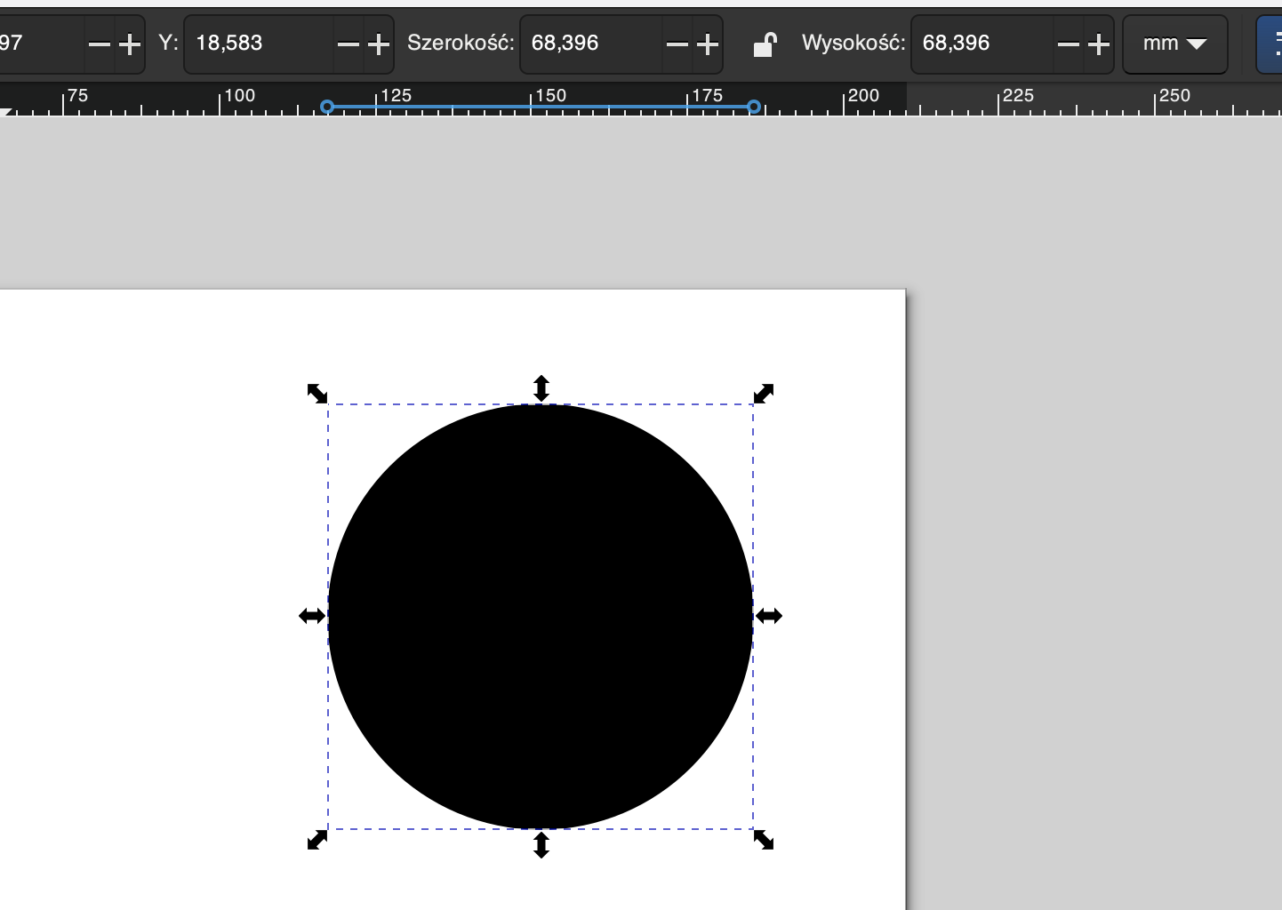Click the top-left diagonal scale handle
1282x910 pixels.
click(x=316, y=394)
